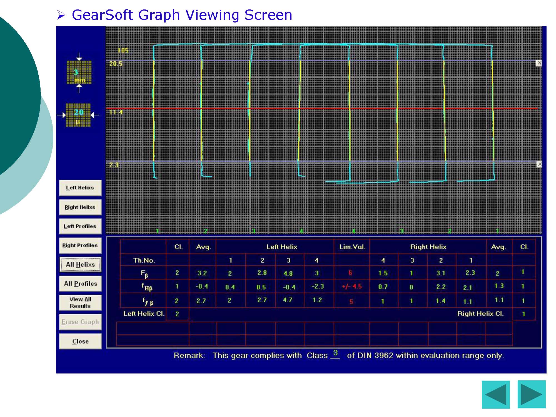
Task: Display All Profiles graphs
Action: 80,284
